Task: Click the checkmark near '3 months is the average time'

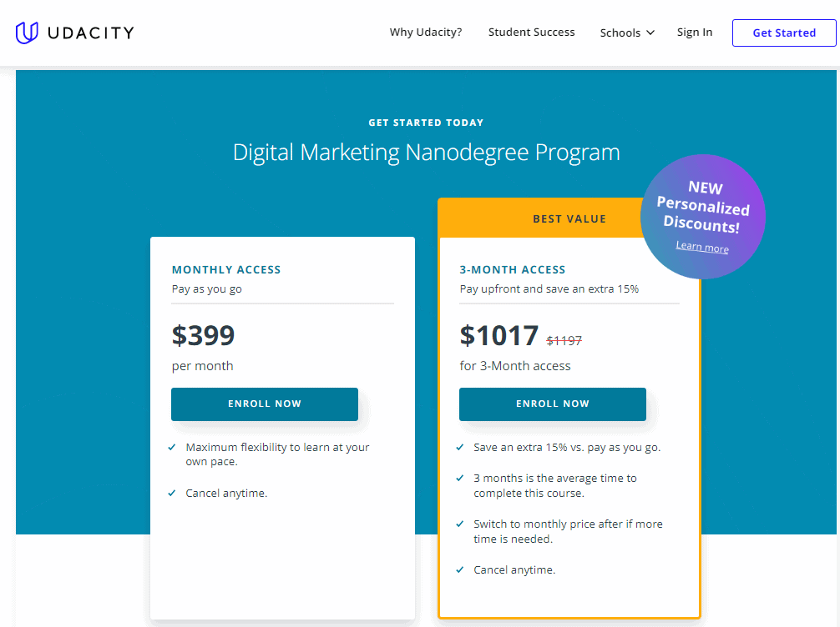Action: click(461, 478)
